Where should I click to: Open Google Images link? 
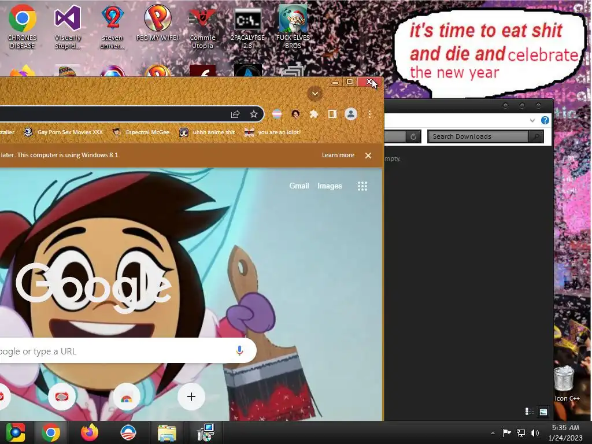330,186
